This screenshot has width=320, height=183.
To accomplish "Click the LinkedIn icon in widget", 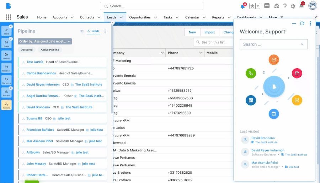I will pyautogui.click(x=251, y=100).
